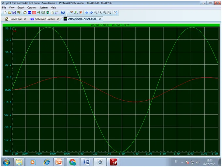Run the simulation with the running man icon
The image size is (222, 167).
click(81, 13)
